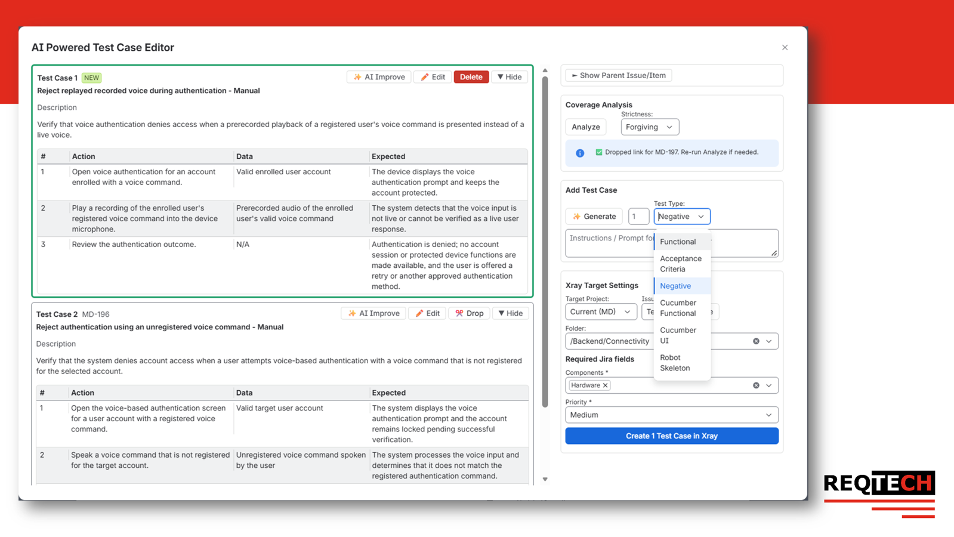
Task: Remove the Hardware component tag
Action: [605, 385]
